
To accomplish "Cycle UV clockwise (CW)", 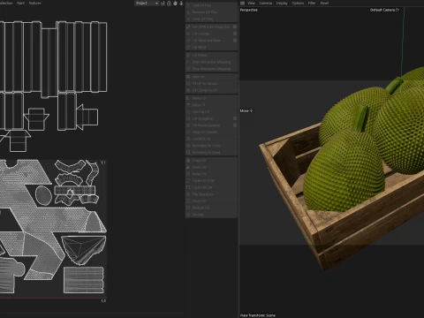I will point(211,187).
